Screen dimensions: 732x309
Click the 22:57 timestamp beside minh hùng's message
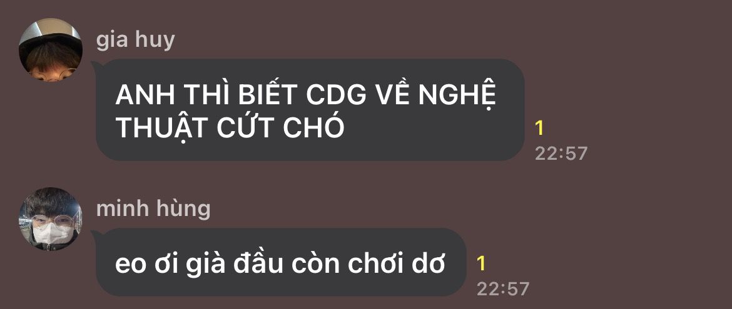point(502,289)
